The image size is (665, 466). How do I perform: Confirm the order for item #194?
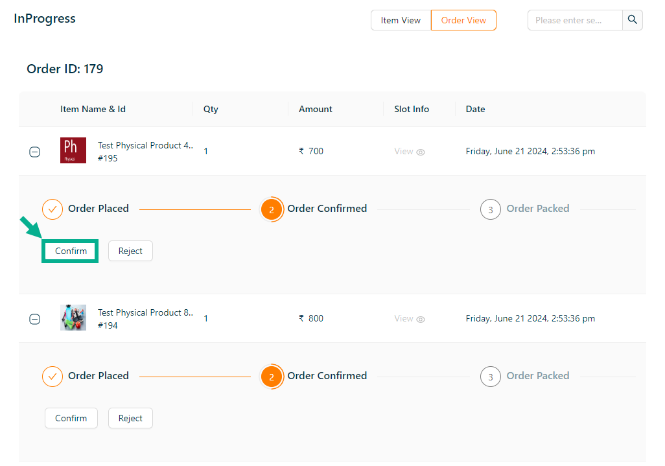71,418
